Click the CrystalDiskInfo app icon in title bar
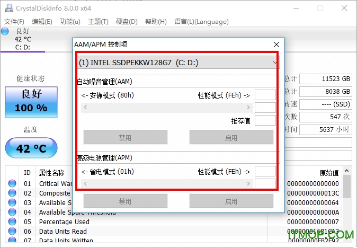Image resolution: width=357 pixels, height=248 pixels. pos(9,8)
